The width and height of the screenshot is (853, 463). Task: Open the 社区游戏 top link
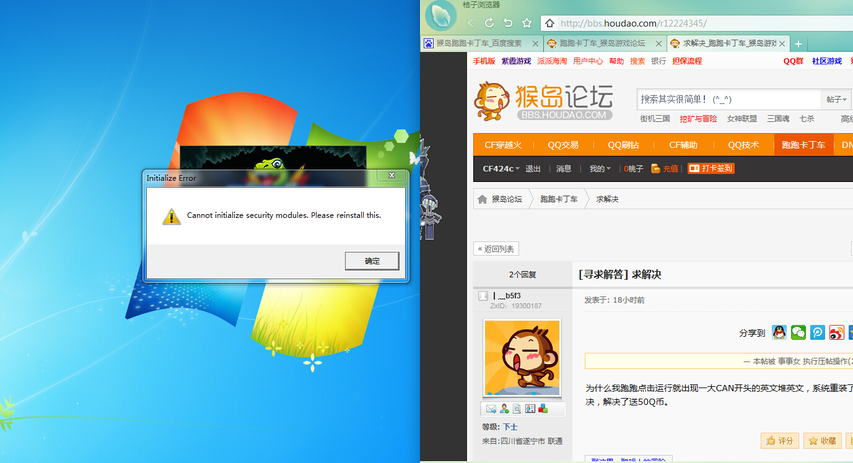click(827, 61)
